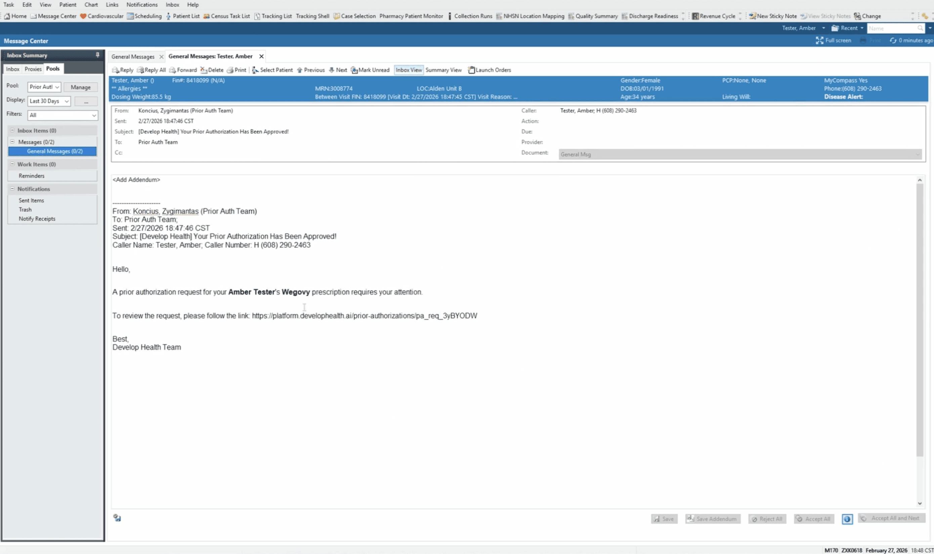Switch to Summary View mode
This screenshot has height=554, width=934.
(x=443, y=70)
